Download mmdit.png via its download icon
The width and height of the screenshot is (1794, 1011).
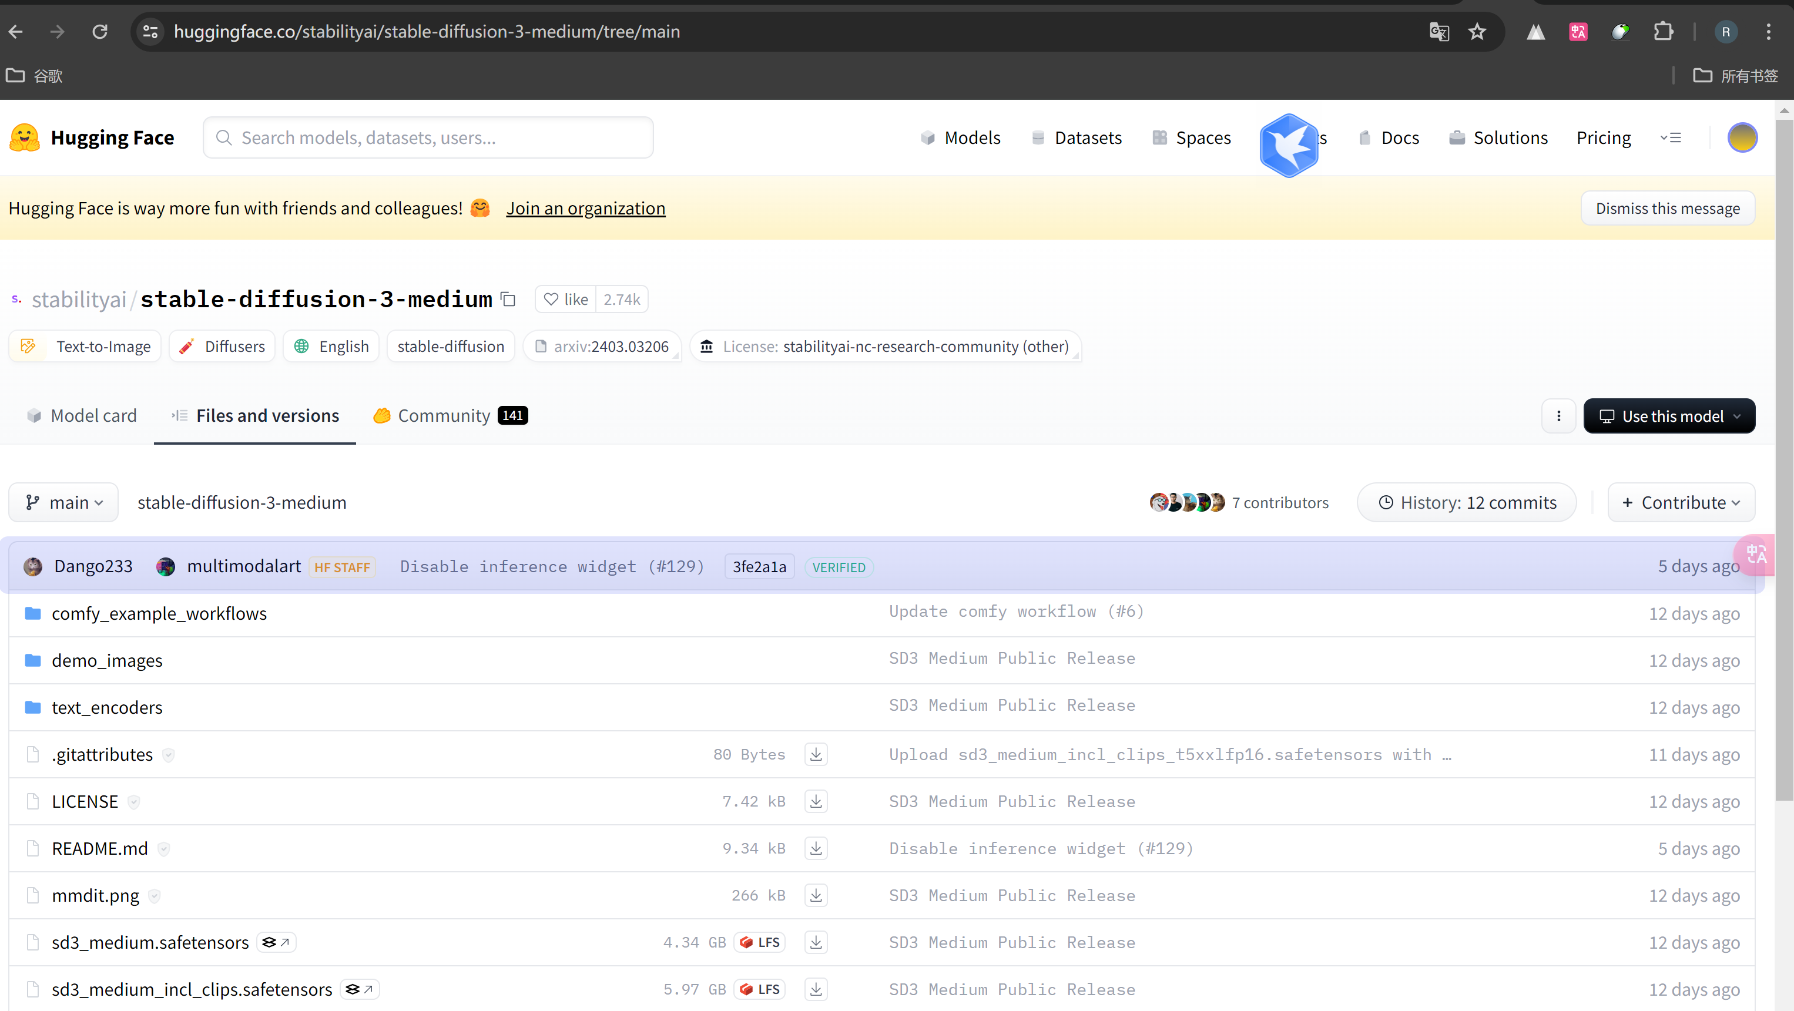[x=816, y=895]
